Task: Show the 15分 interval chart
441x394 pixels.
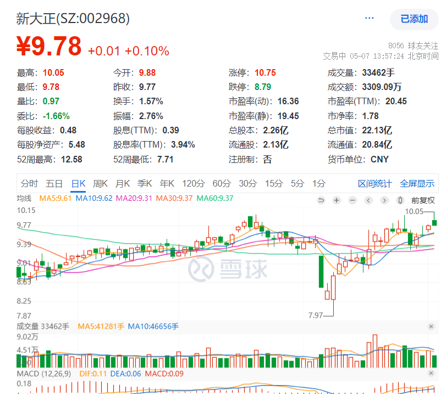Action: click(274, 183)
